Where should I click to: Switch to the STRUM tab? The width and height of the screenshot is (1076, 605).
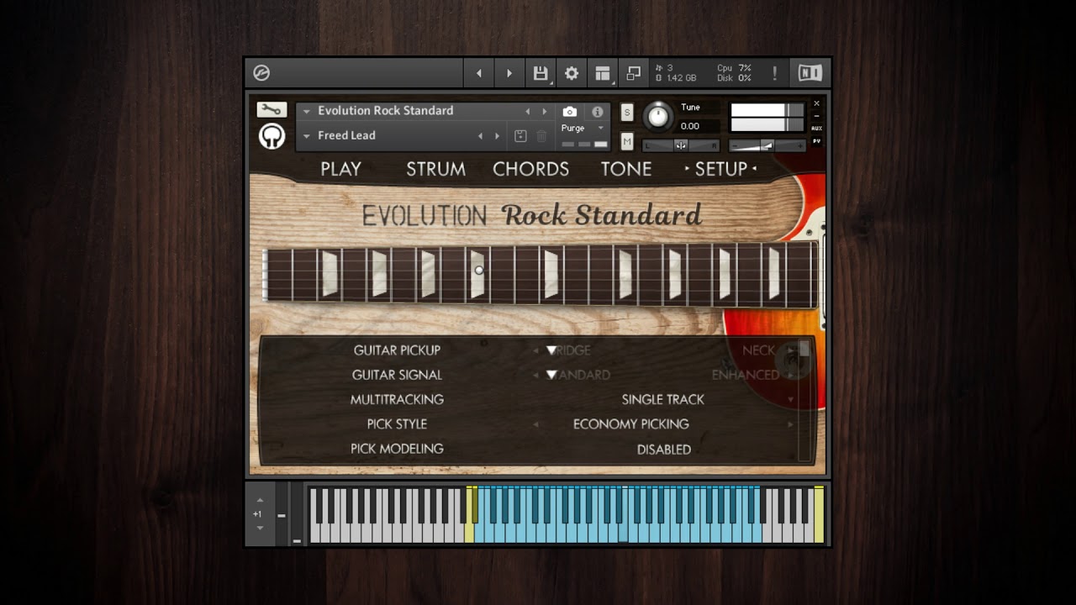tap(435, 169)
